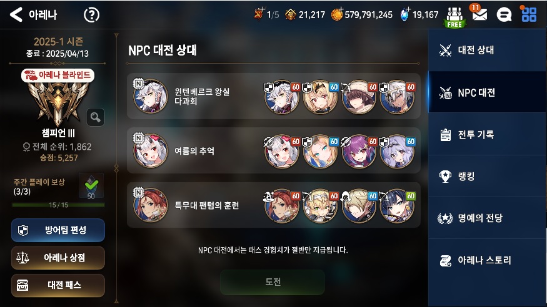Click the 방어팀 편성 button
547x307 pixels.
pyautogui.click(x=58, y=230)
